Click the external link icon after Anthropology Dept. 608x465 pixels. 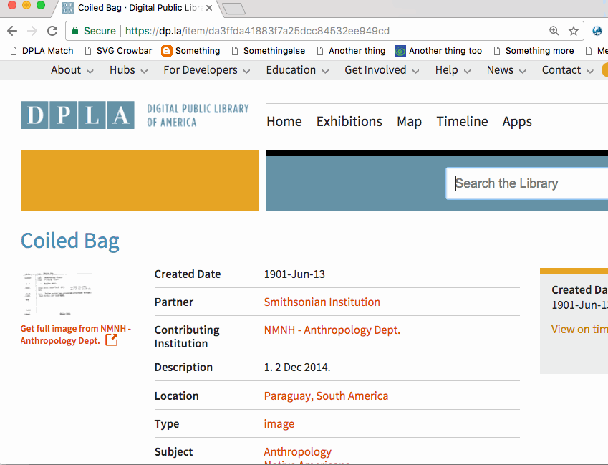(x=112, y=340)
